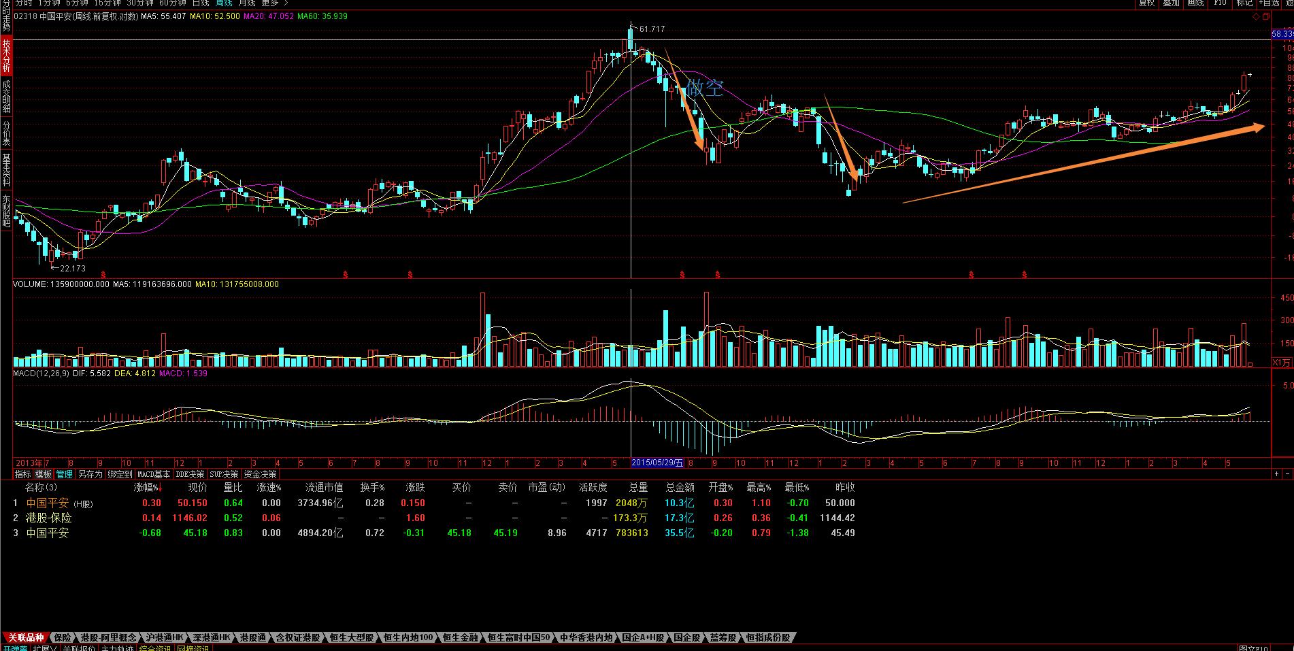Open the 恒生金融 sector tab
This screenshot has width=1294, height=651.
click(461, 638)
